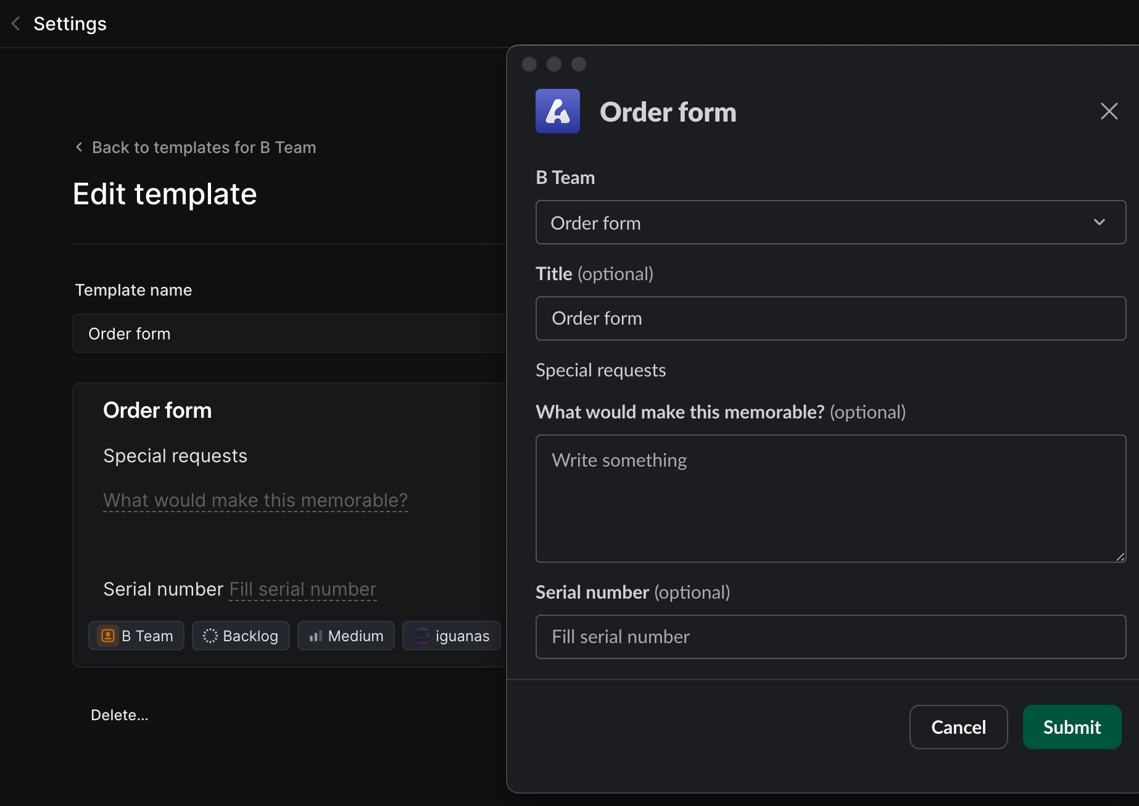Click the back chevron next to Settings

(x=15, y=23)
